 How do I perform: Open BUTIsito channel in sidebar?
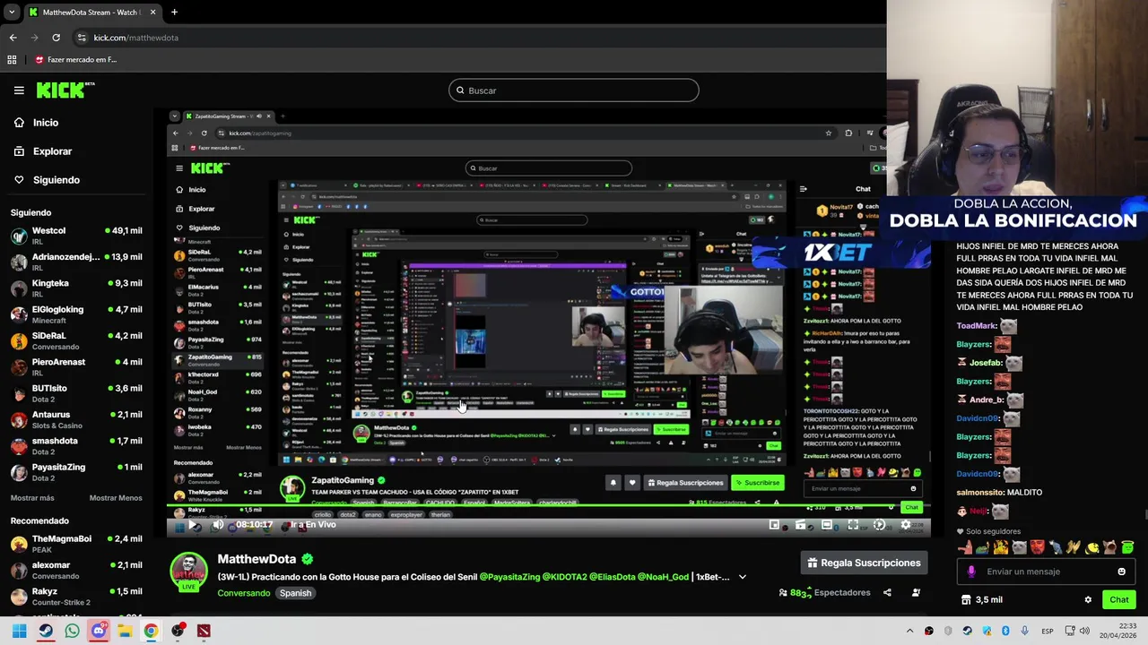pos(76,393)
